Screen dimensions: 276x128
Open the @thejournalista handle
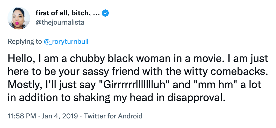pos(60,23)
